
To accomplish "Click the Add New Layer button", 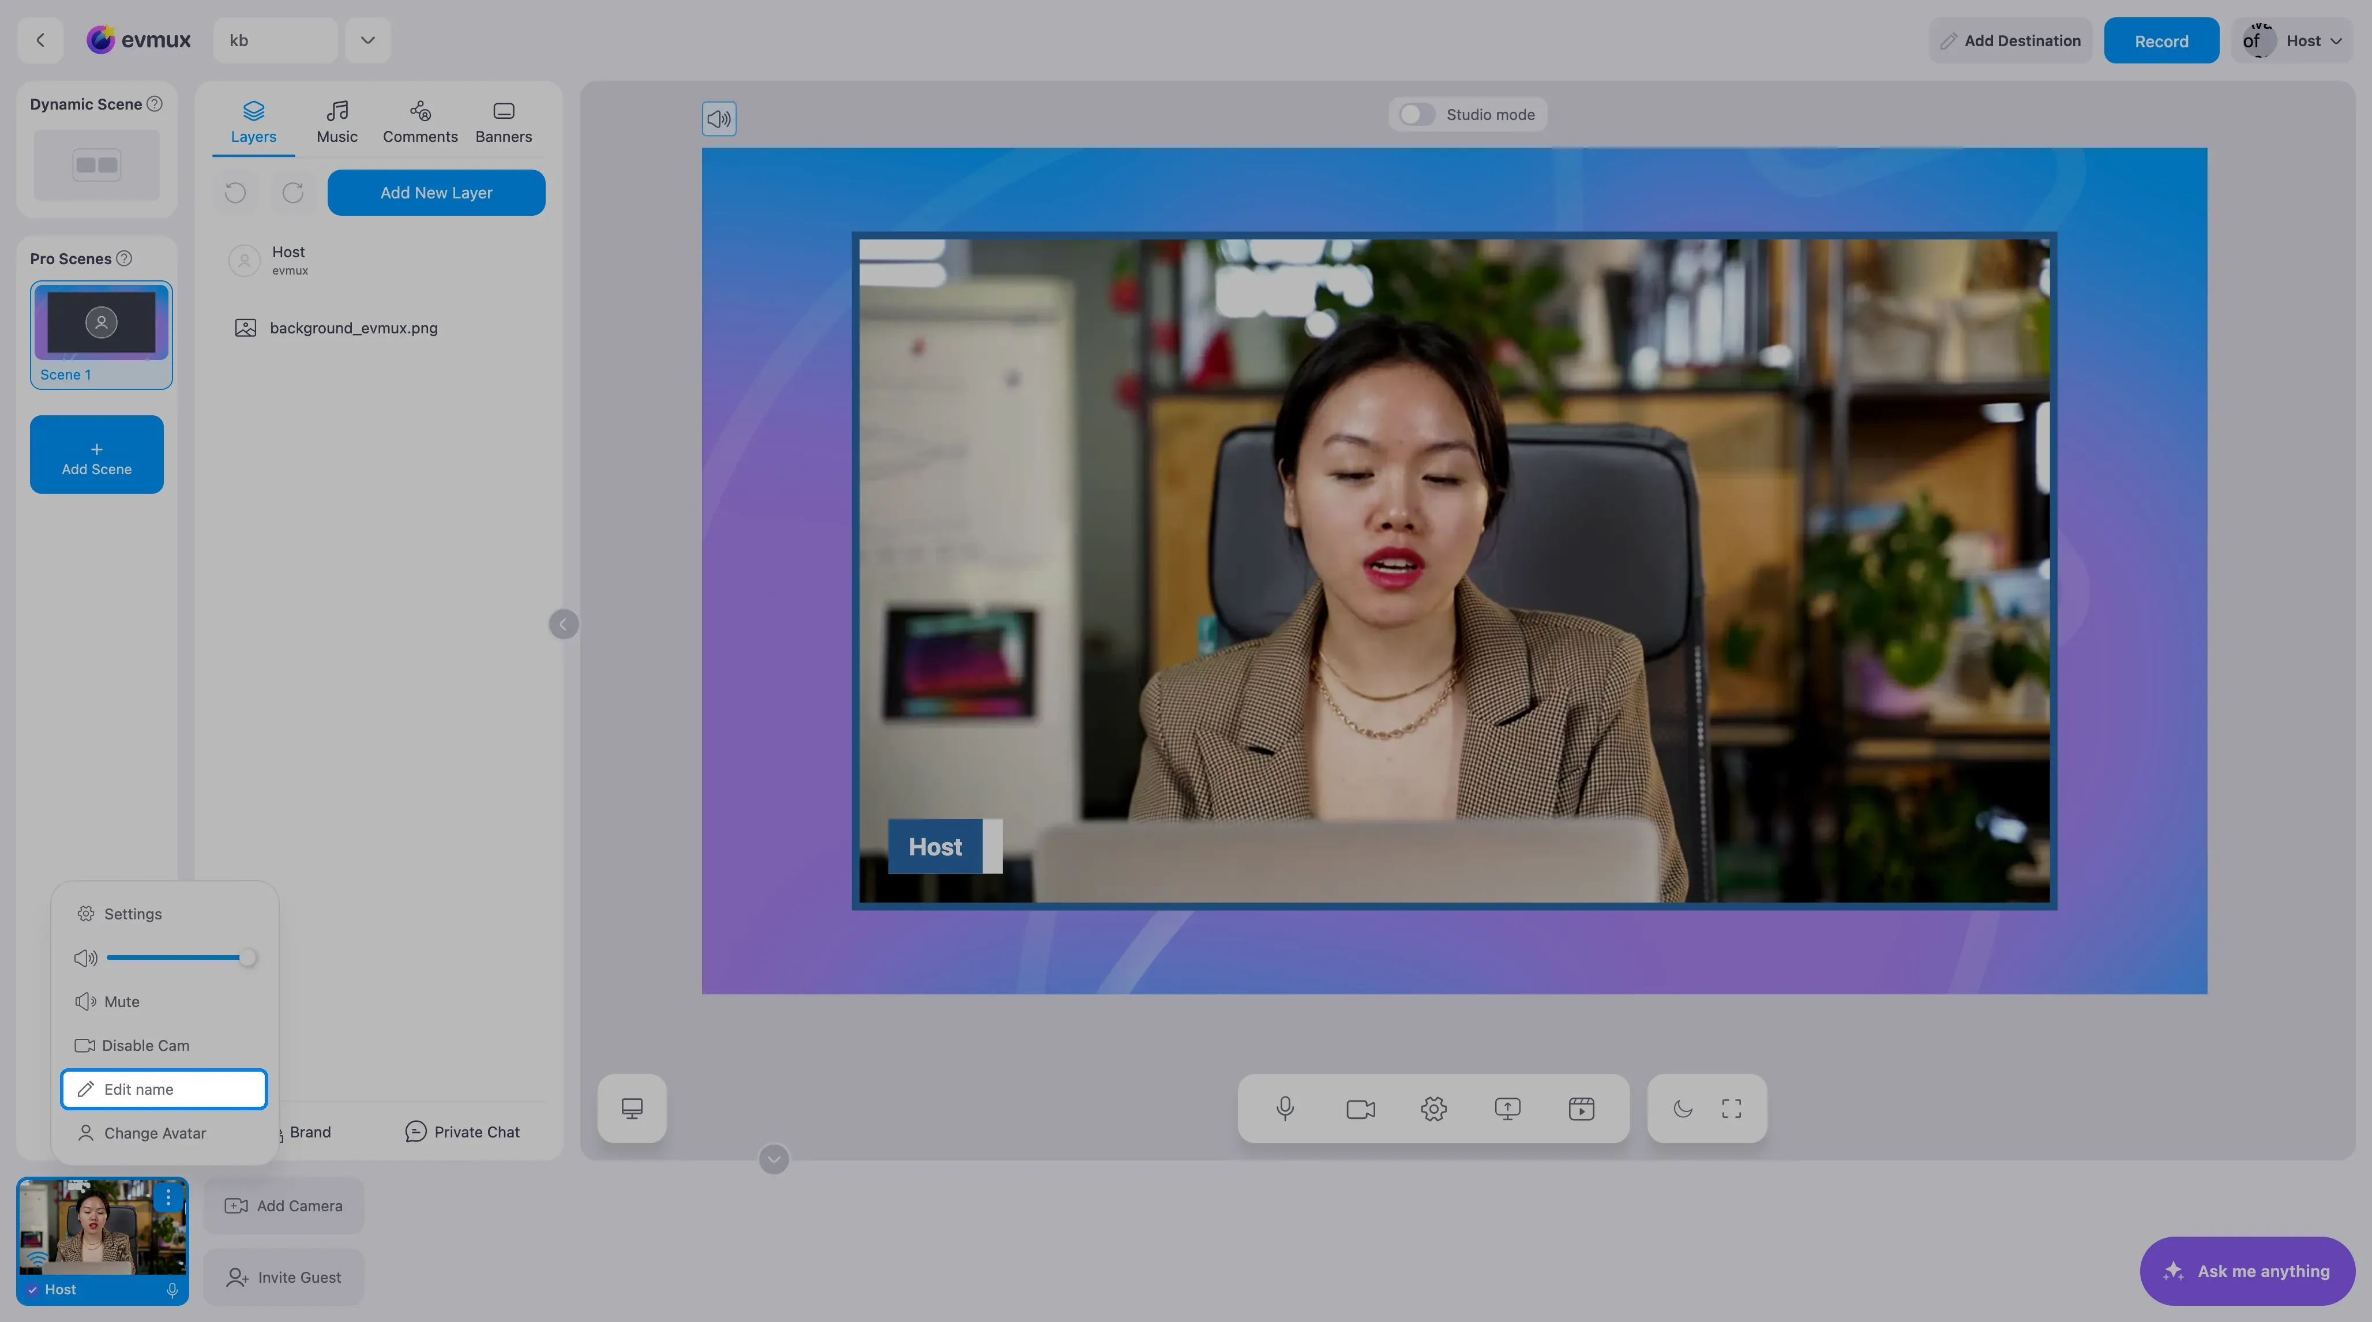I will click(437, 193).
